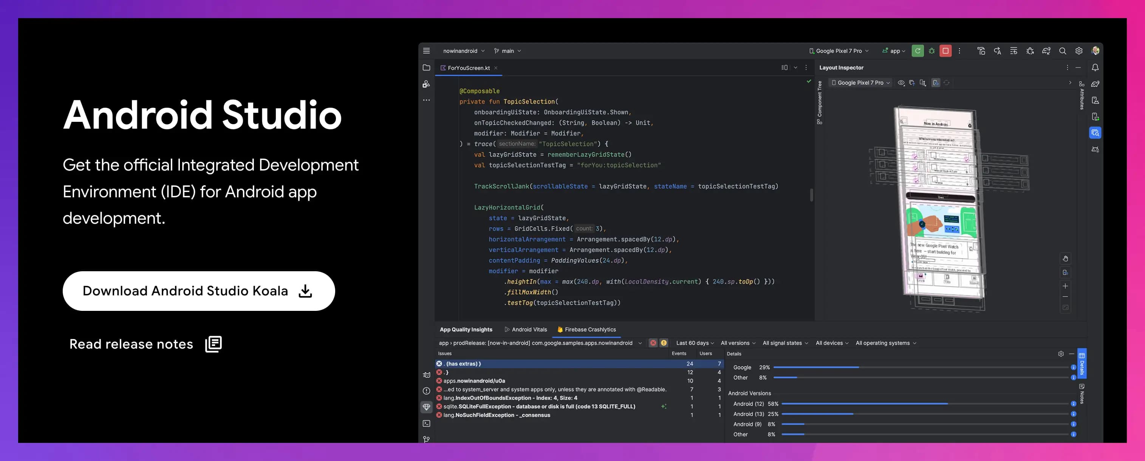The height and width of the screenshot is (461, 1145).
Task: Click the Android (12) 58% bar
Action: [926, 404]
